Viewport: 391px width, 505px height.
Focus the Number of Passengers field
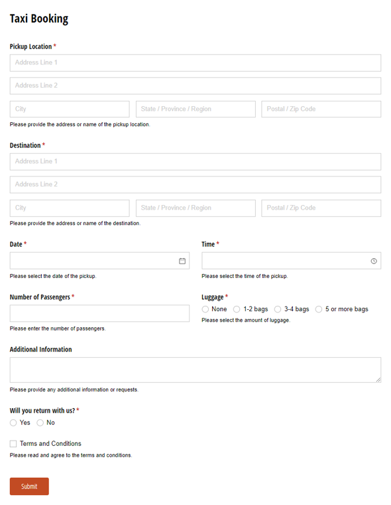coord(99,313)
